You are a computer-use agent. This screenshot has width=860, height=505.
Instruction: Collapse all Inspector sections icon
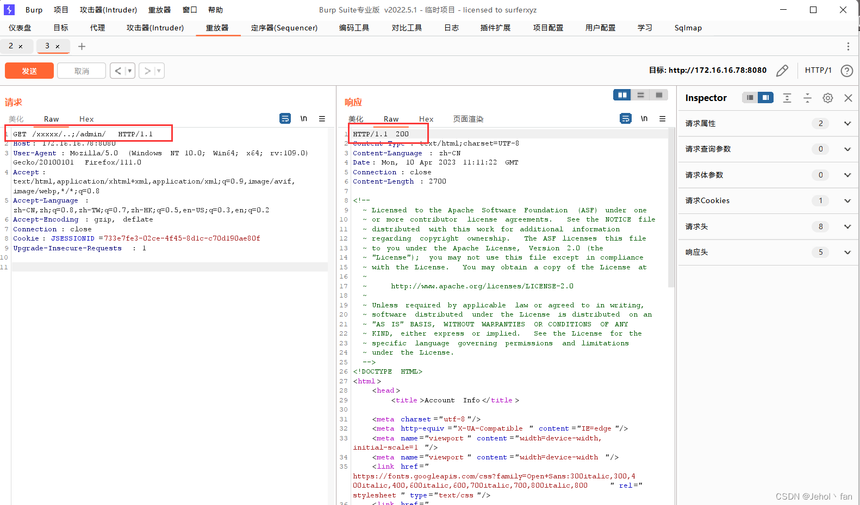[807, 98]
